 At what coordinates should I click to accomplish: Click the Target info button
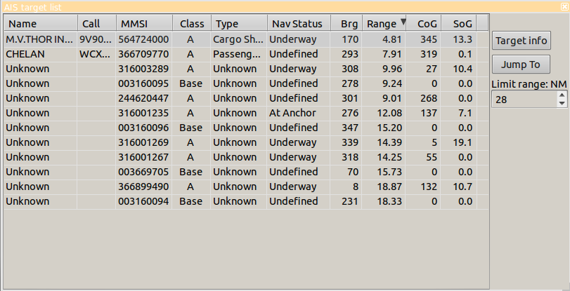pyautogui.click(x=521, y=39)
